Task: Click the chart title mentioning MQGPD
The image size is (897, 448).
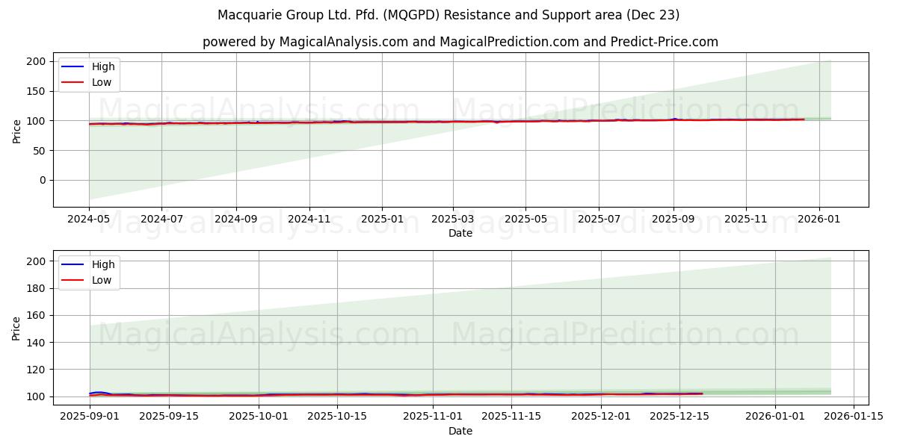Action: coord(449,15)
